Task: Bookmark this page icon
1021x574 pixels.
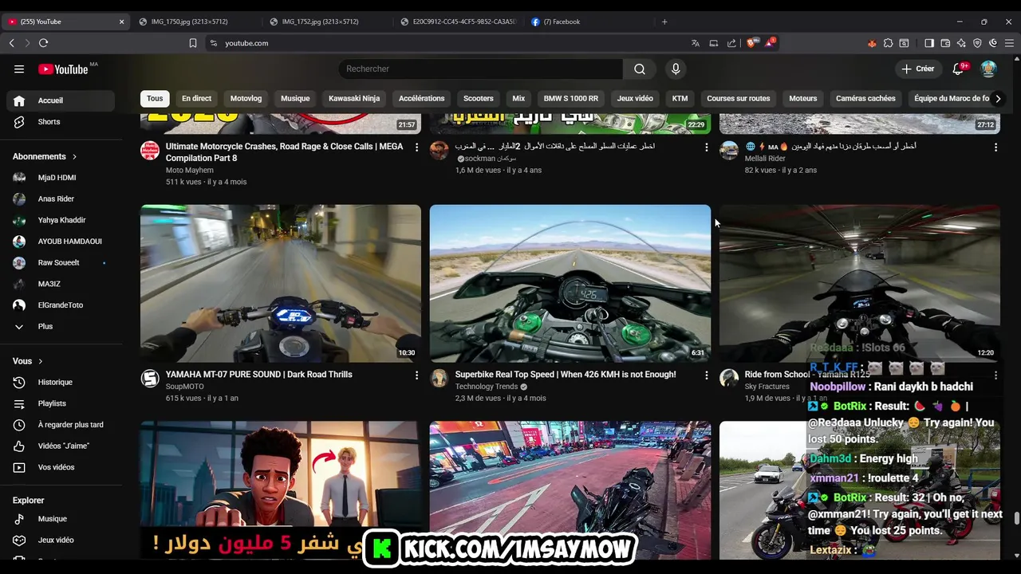Action: tap(193, 43)
